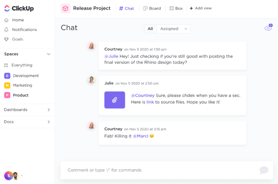Collapse the Spaces section chevron

coord(49,54)
